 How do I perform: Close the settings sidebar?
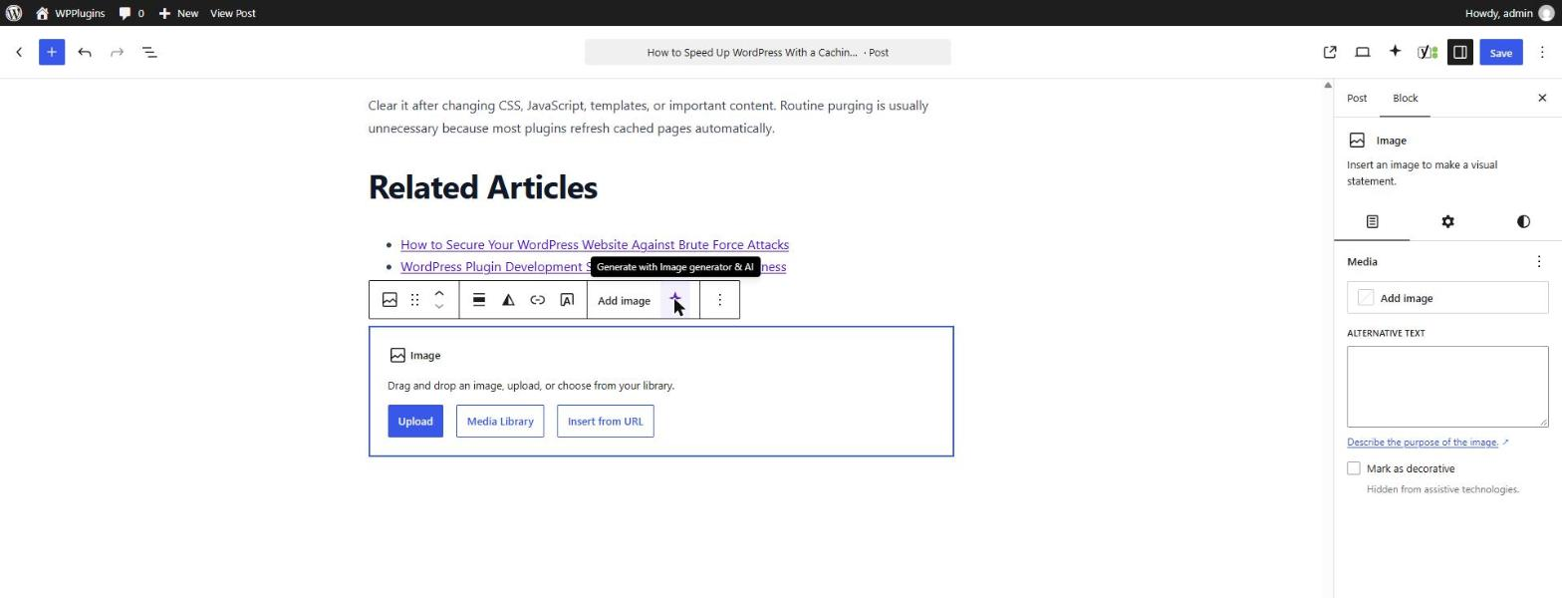[1542, 98]
